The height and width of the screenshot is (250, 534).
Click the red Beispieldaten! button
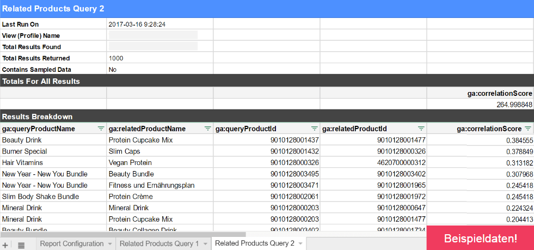[x=480, y=238]
